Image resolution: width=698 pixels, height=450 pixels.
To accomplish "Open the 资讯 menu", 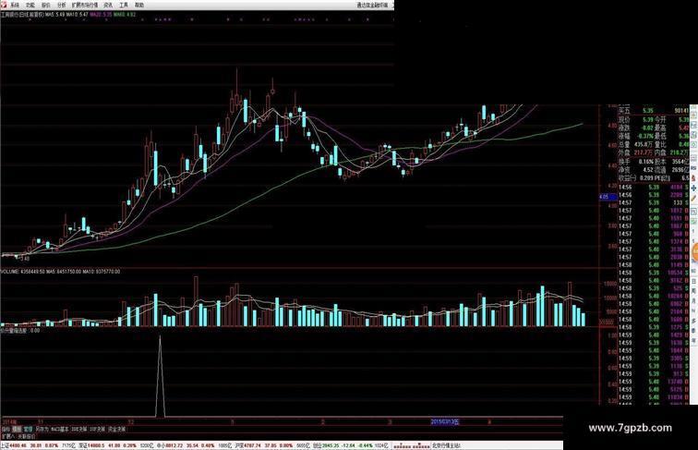I will pyautogui.click(x=108, y=6).
